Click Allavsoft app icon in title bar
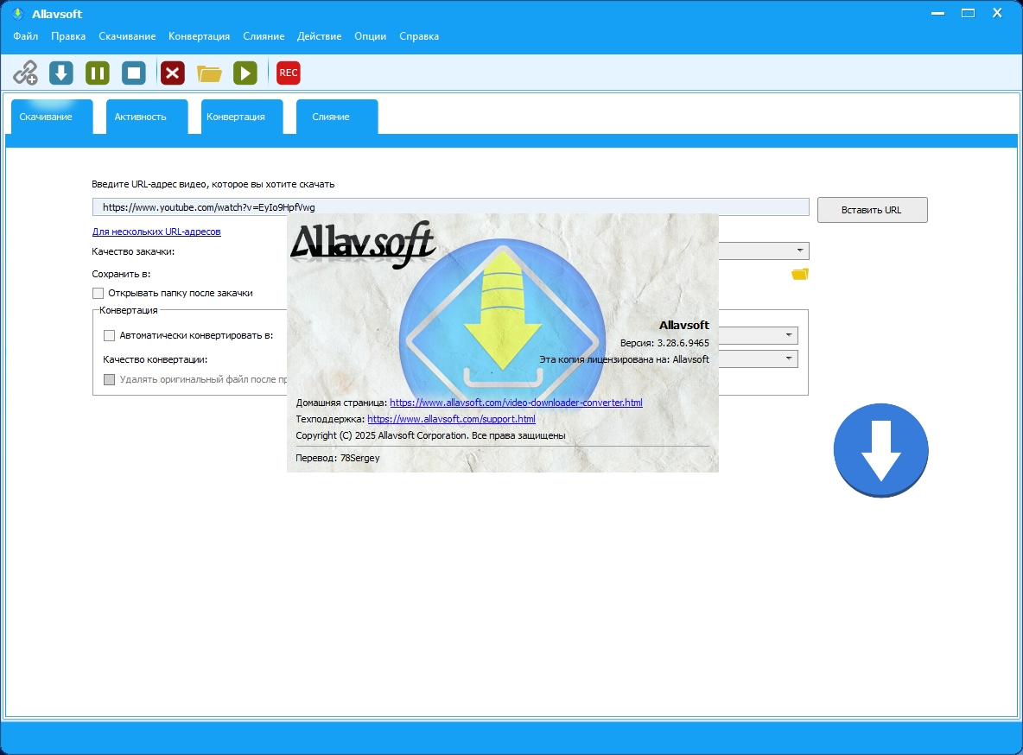Screen dimensions: 1023x755 coord(17,14)
